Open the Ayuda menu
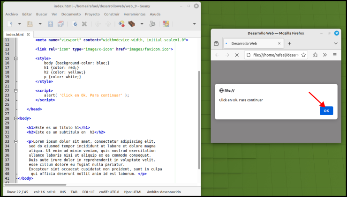The image size is (347, 197). click(155, 14)
